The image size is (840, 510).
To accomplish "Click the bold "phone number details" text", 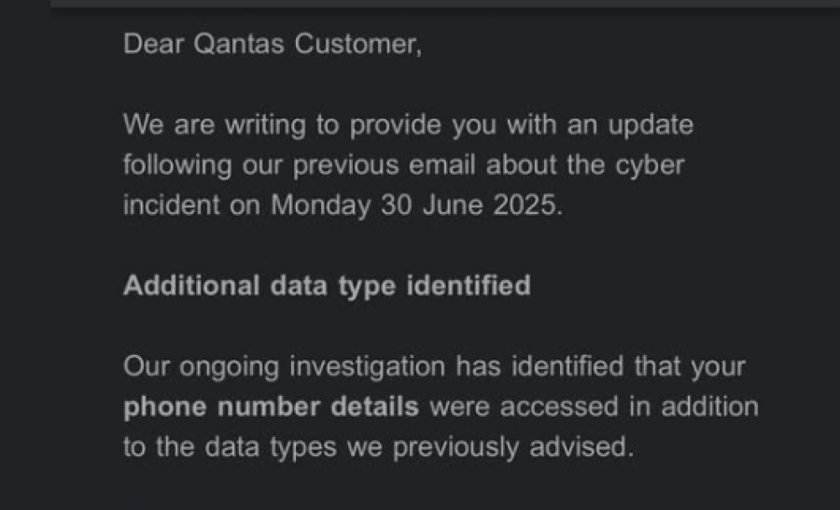I will point(272,407).
